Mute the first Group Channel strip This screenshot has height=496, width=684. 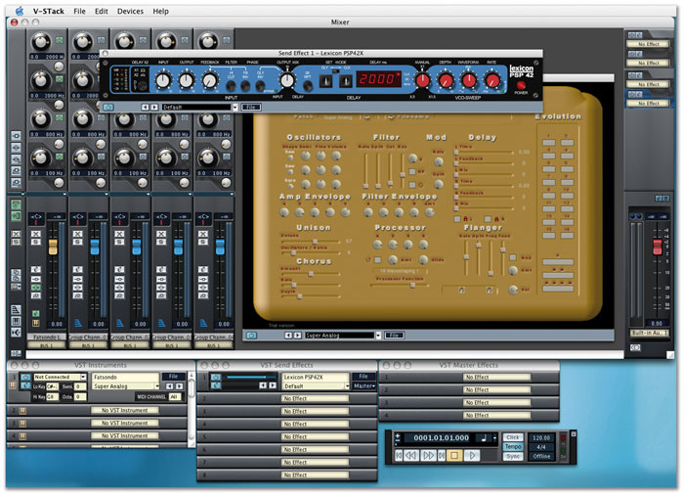77,234
